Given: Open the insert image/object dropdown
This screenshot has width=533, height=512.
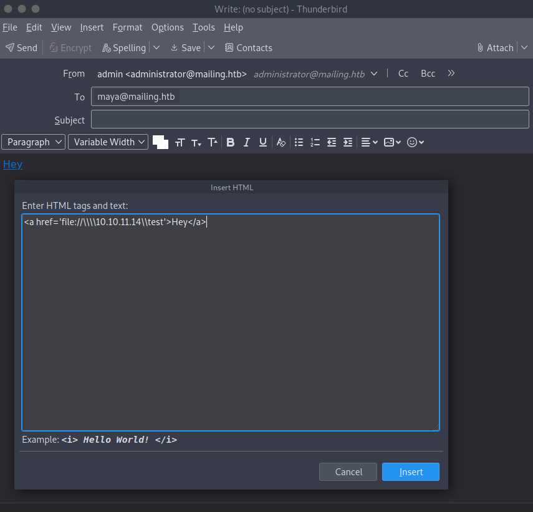Looking at the screenshot, I should (392, 142).
